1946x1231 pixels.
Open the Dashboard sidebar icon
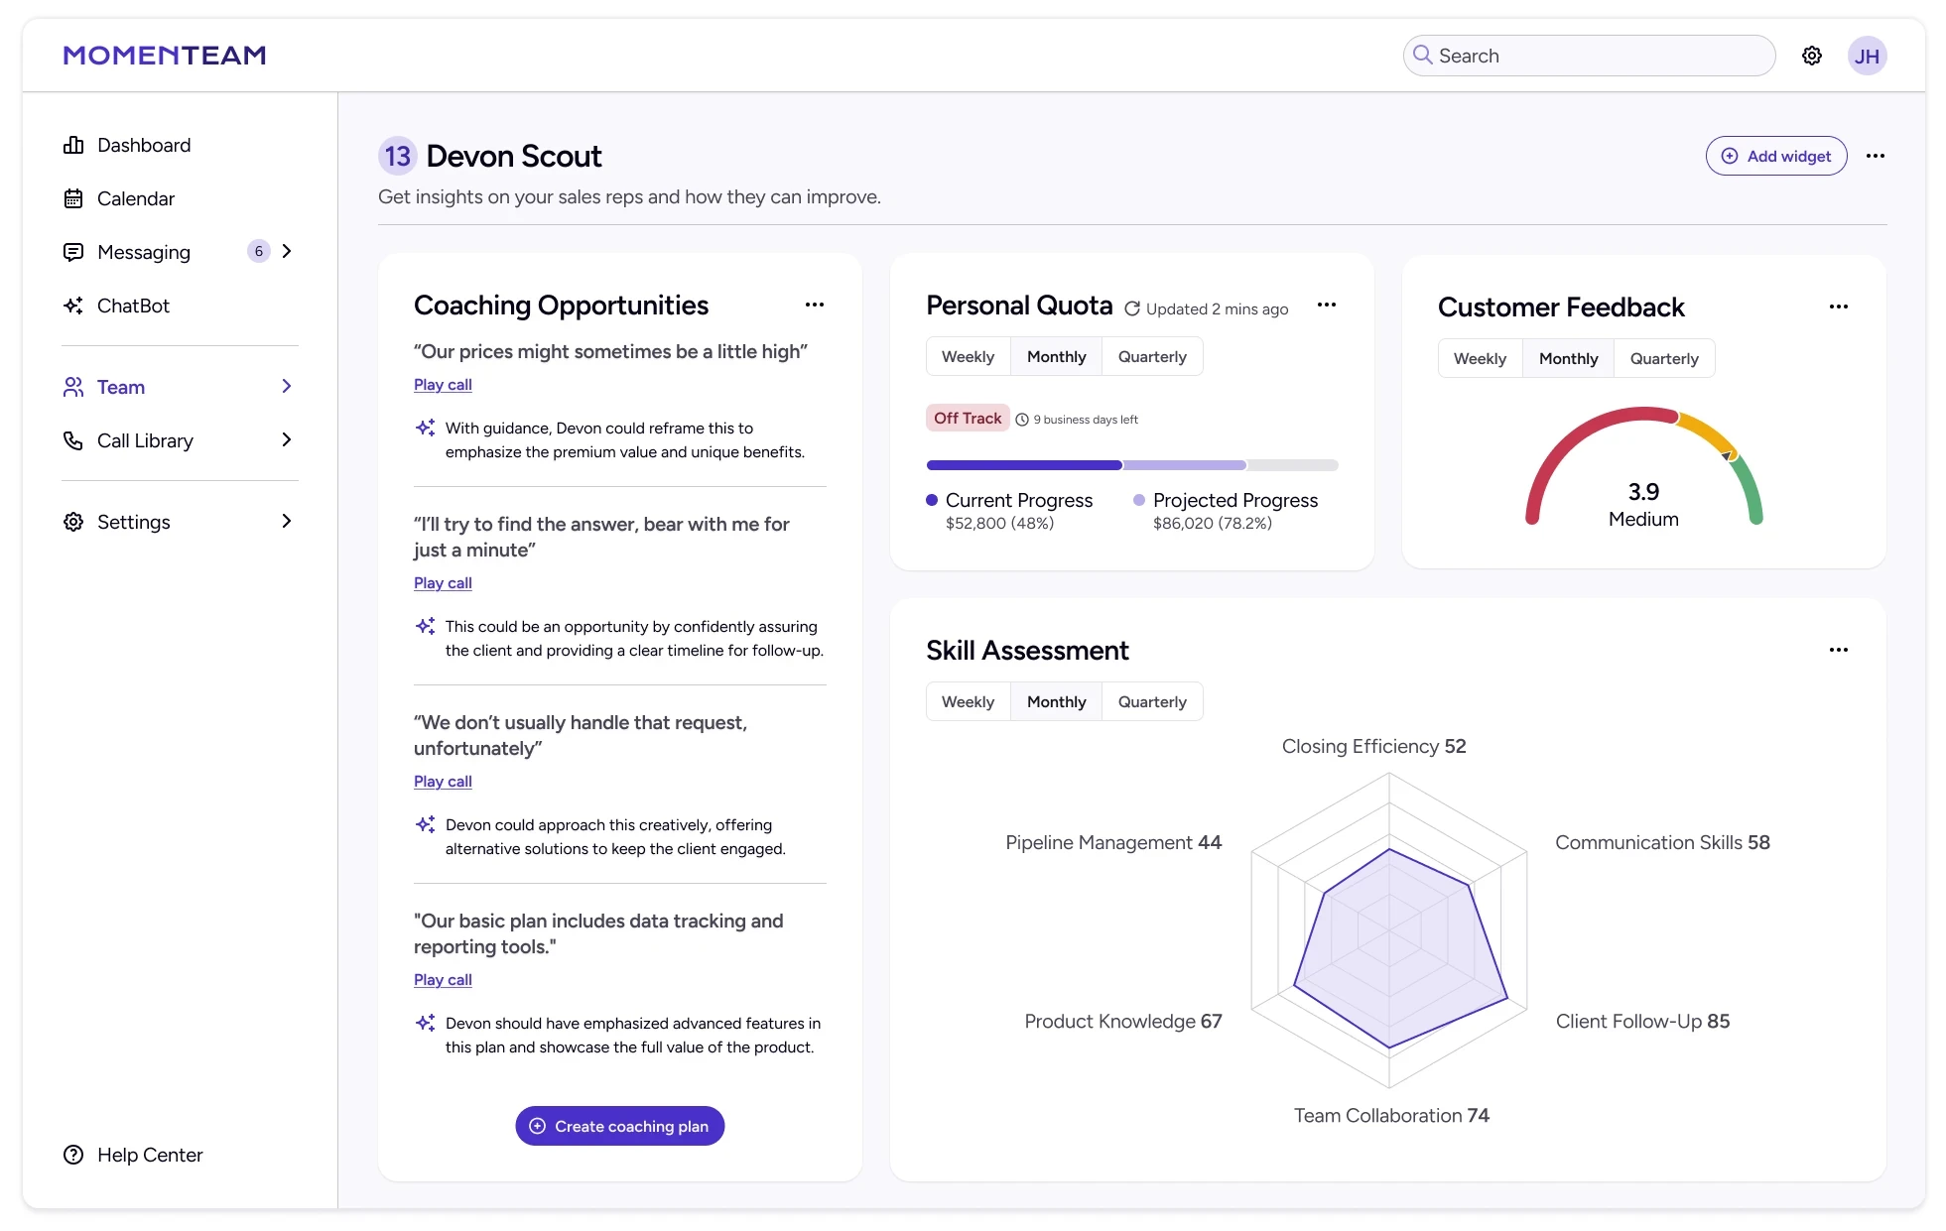(73, 145)
